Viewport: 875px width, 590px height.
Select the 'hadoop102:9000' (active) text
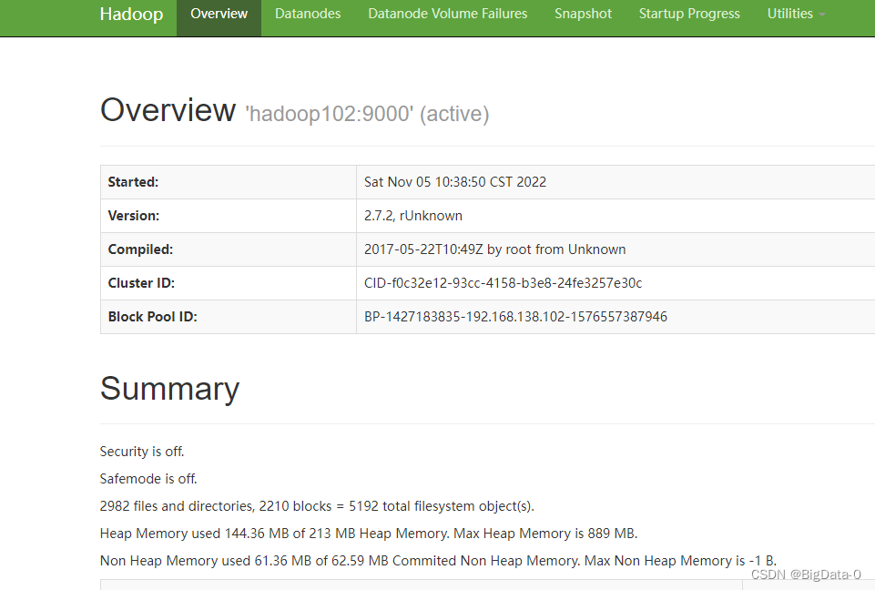click(x=367, y=114)
